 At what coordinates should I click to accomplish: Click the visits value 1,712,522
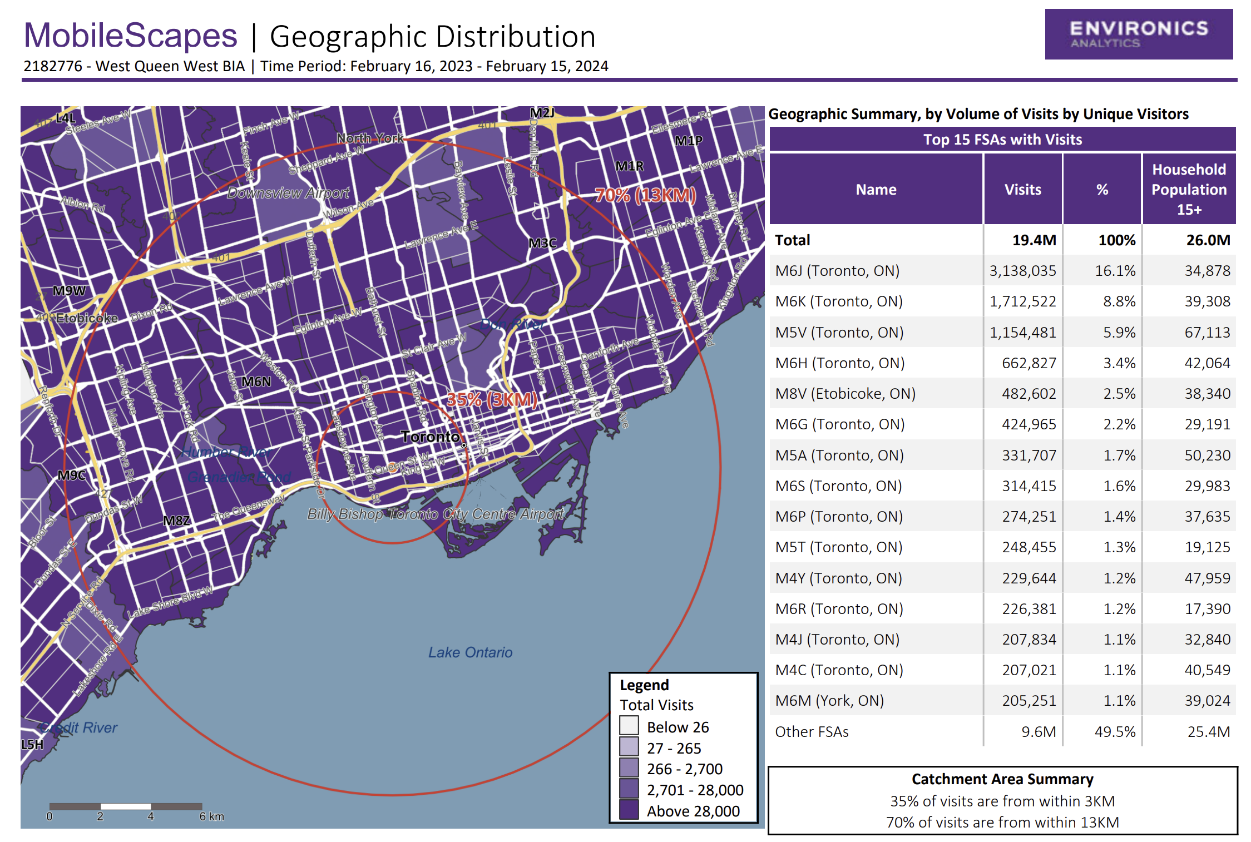click(x=1022, y=301)
